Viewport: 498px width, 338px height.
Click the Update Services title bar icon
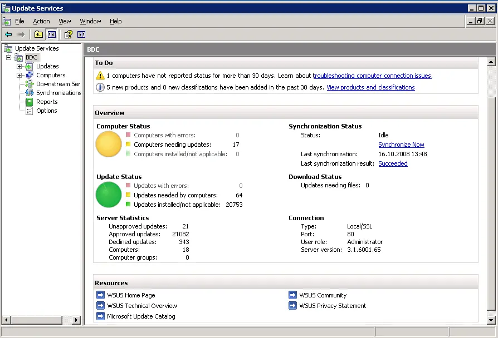[6, 8]
